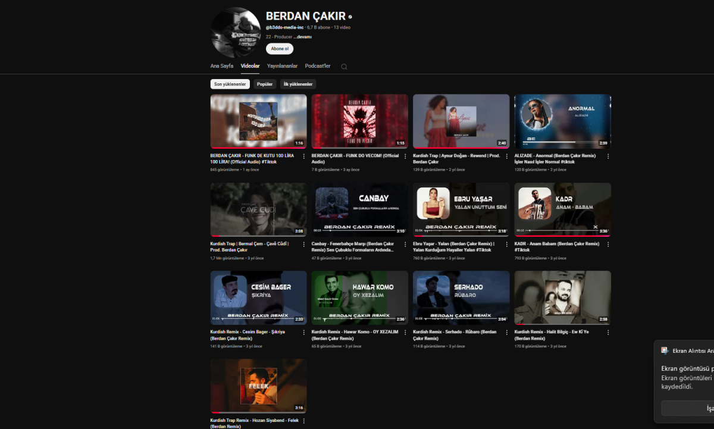The width and height of the screenshot is (714, 429).
Task: Open the three-dot menu for Canbay - Fenerbahçe Marşı video
Action: pos(405,244)
